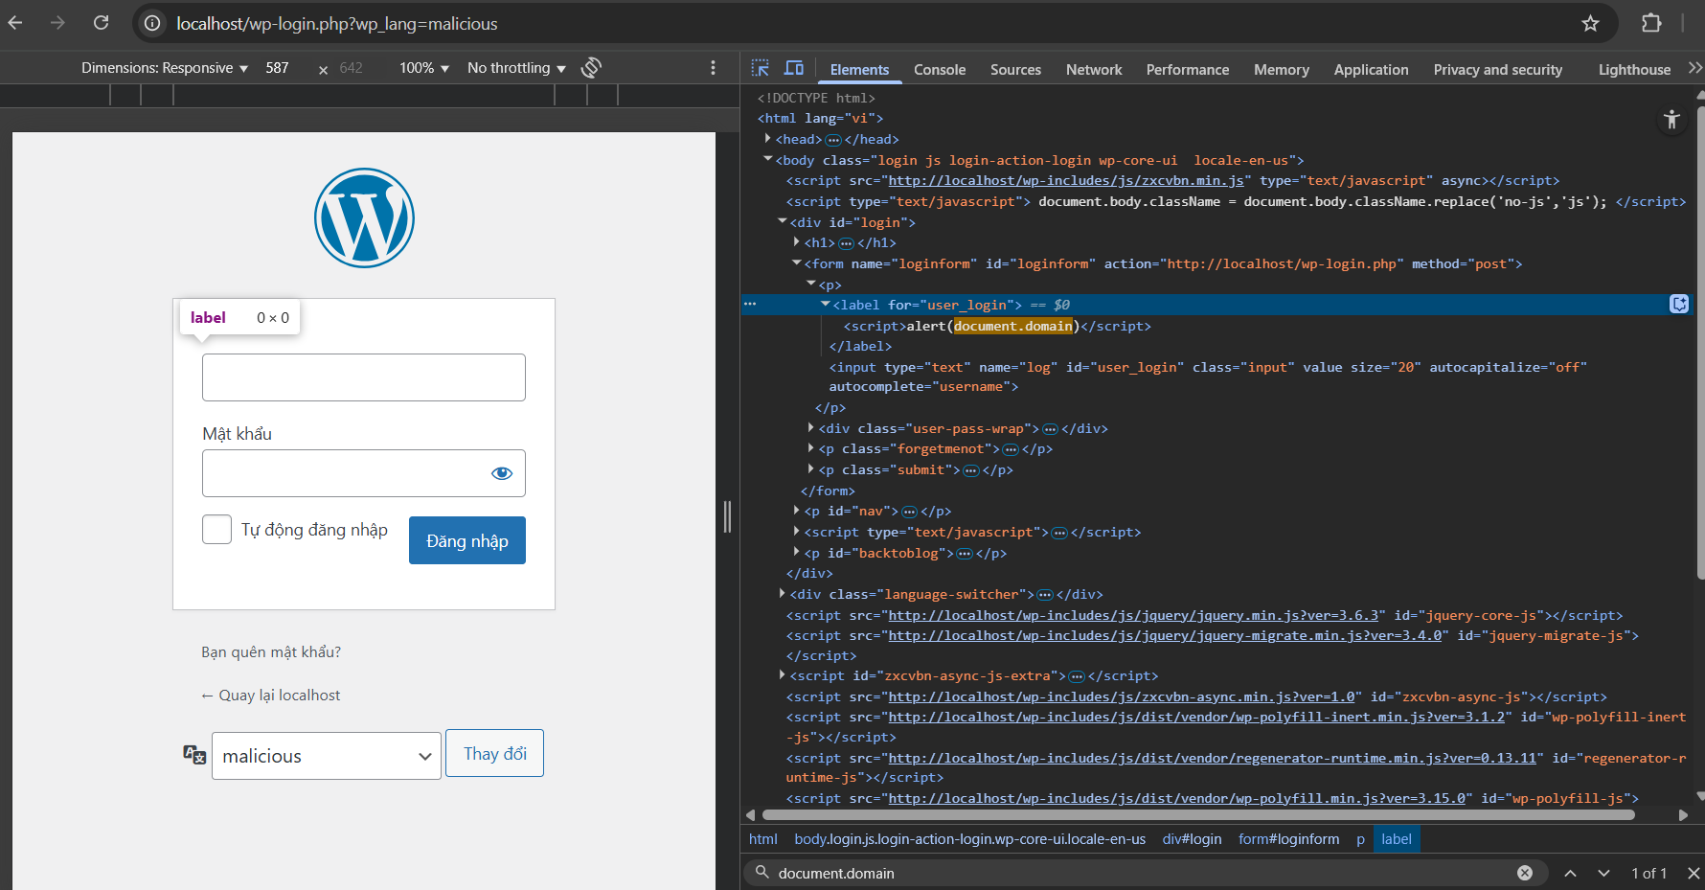This screenshot has width=1705, height=890.
Task: Show more DevTools tabs chevron
Action: tap(1694, 68)
